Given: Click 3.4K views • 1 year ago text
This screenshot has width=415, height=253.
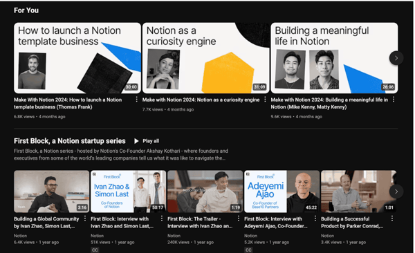Looking at the screenshot, I should coord(343,242).
